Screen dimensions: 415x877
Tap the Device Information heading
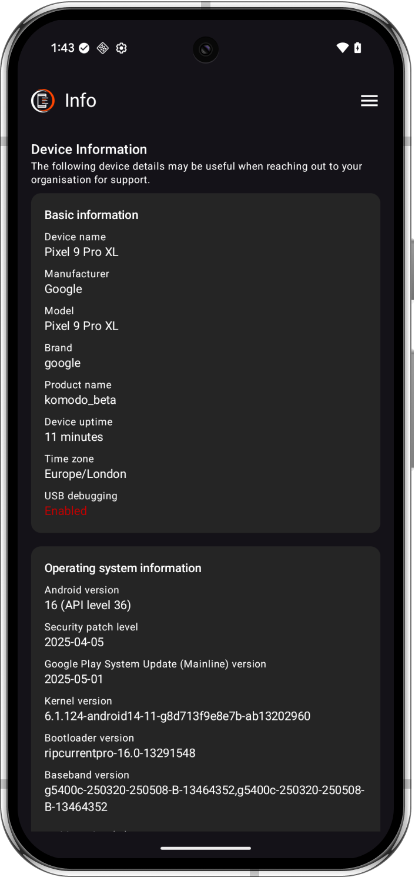89,150
